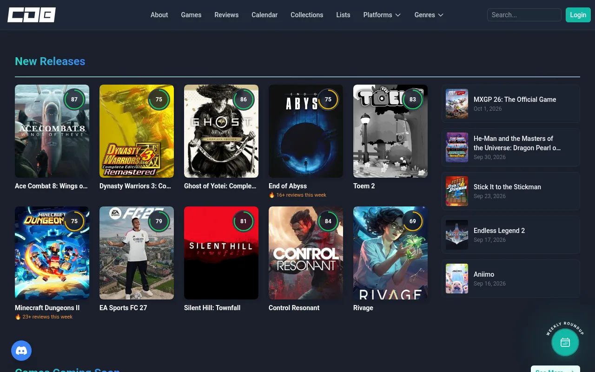
Task: Select the Dynasty Warriors 3 cover art
Action: [x=137, y=131]
